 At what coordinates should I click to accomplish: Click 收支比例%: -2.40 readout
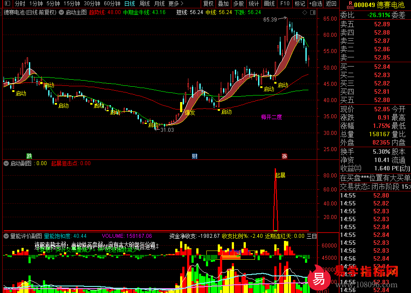242,236
